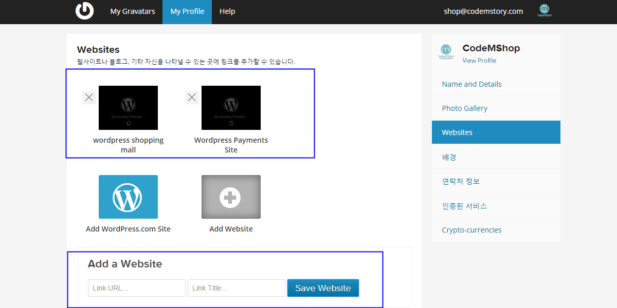Remove the wordpress shopping mall site
617x308 pixels.
pyautogui.click(x=88, y=97)
